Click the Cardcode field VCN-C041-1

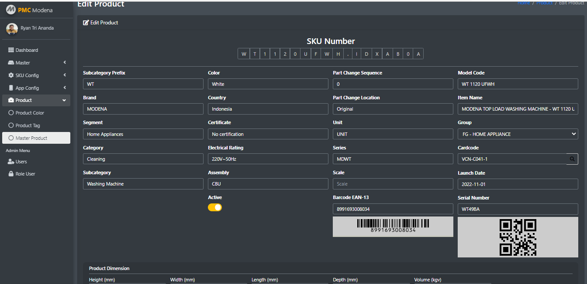[512, 159]
